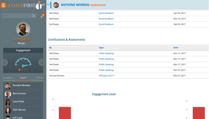Image resolution: width=209 pixels, height=119 pixels.
Task: Go to previous carousel card with left chevron
Action: [x=5, y=62]
